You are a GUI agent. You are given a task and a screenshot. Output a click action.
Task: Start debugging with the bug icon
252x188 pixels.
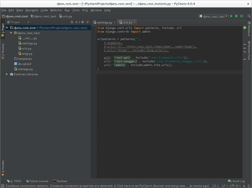click(236, 16)
